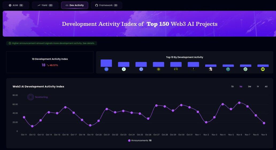Click the blue dotted ring project icon
Image resolution: width=276 pixels, height=150 pixels.
(141, 69)
